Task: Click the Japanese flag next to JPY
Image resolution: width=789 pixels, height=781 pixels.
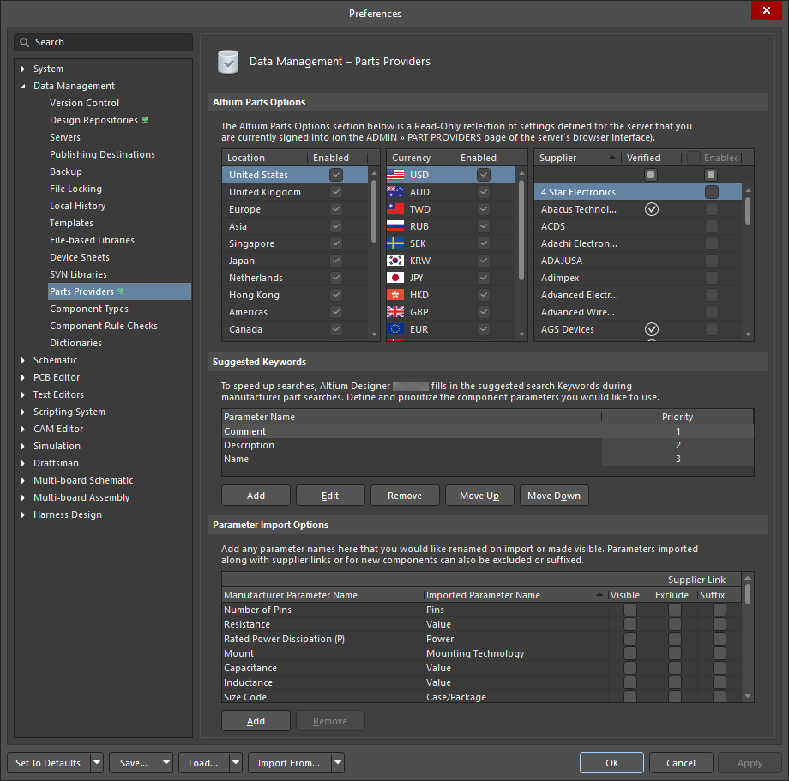Action: coord(395,278)
